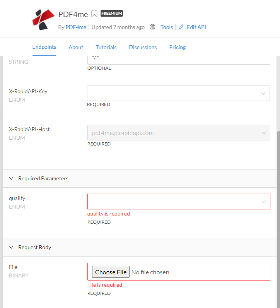Click the Edit API link
The height and width of the screenshot is (308, 280).
(196, 27)
